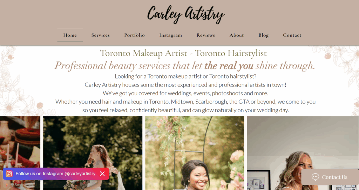The image size is (359, 190).
Task: Click the chat bubble icon beside Contact Us
Action: click(x=315, y=177)
